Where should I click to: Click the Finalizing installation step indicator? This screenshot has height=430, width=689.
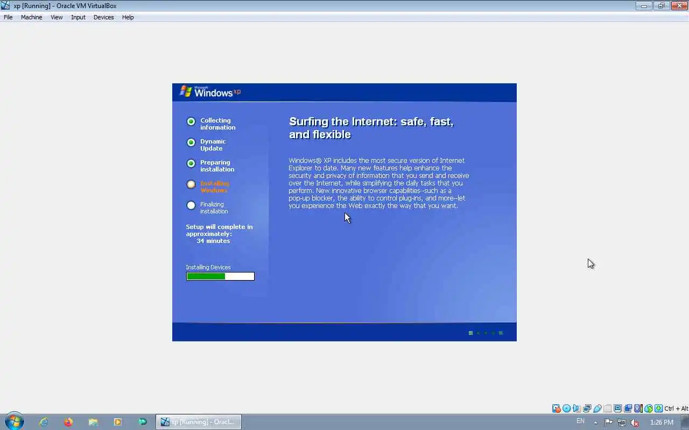tap(191, 205)
